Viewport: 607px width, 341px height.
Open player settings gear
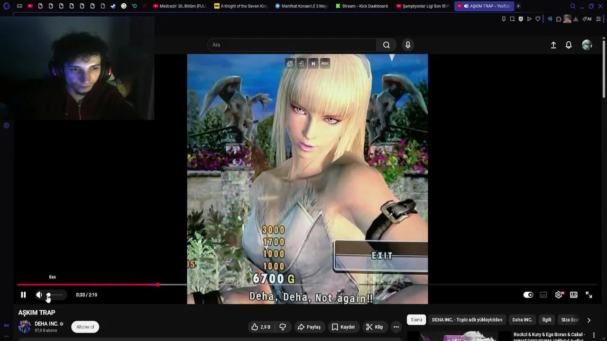click(x=559, y=295)
